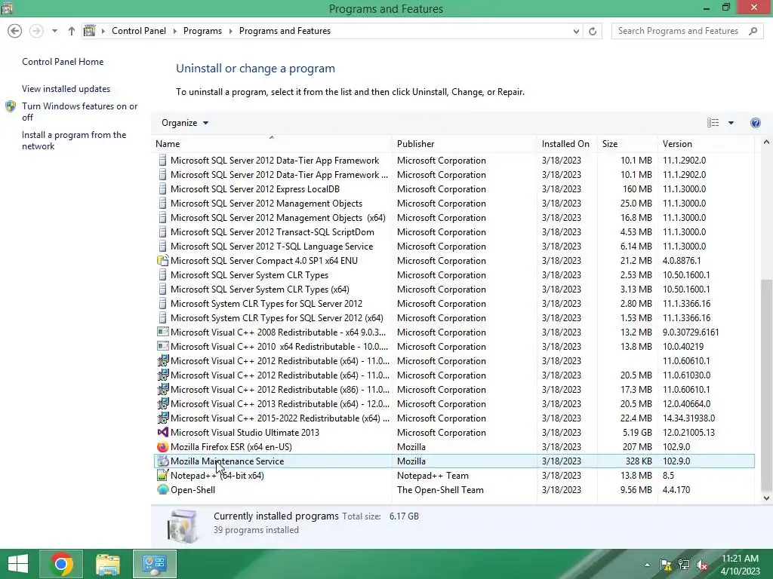Expand the arrow after Control Panel breadcrumb
The height and width of the screenshot is (579, 773).
(174, 31)
